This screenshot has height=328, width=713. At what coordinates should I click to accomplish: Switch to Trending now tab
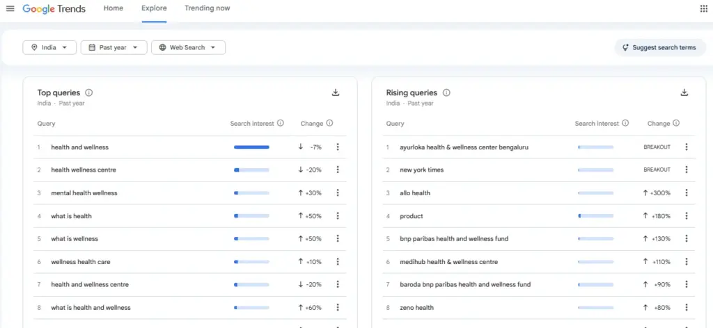pyautogui.click(x=207, y=8)
